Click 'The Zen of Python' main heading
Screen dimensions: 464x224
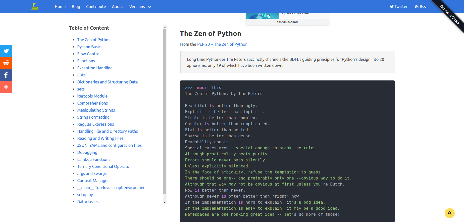[x=210, y=33]
